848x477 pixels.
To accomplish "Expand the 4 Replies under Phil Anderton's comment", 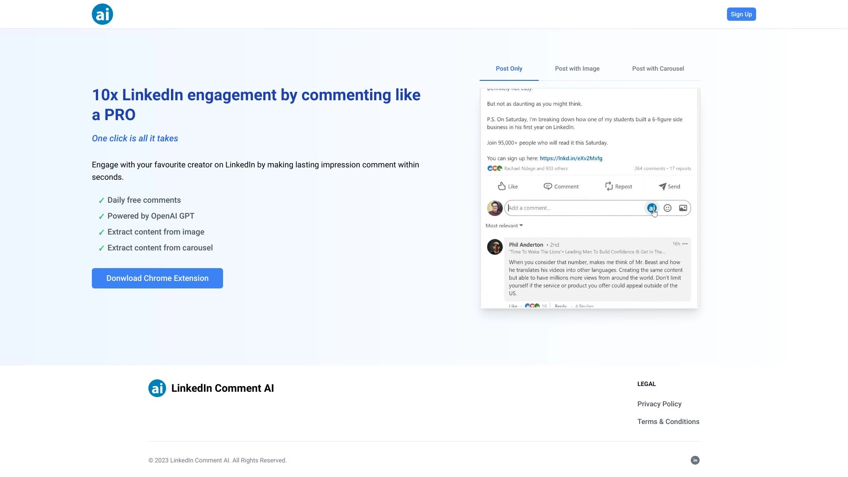I will 583,306.
